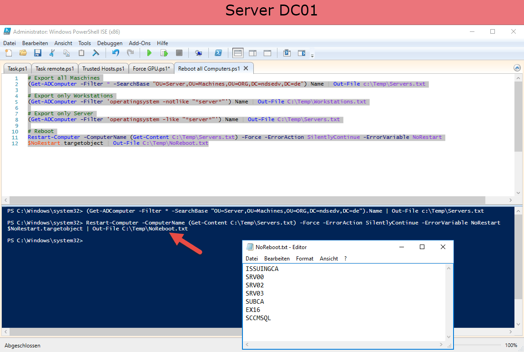Toggle Show Script Pane Right layout
This screenshot has width=524, height=352.
(x=252, y=53)
